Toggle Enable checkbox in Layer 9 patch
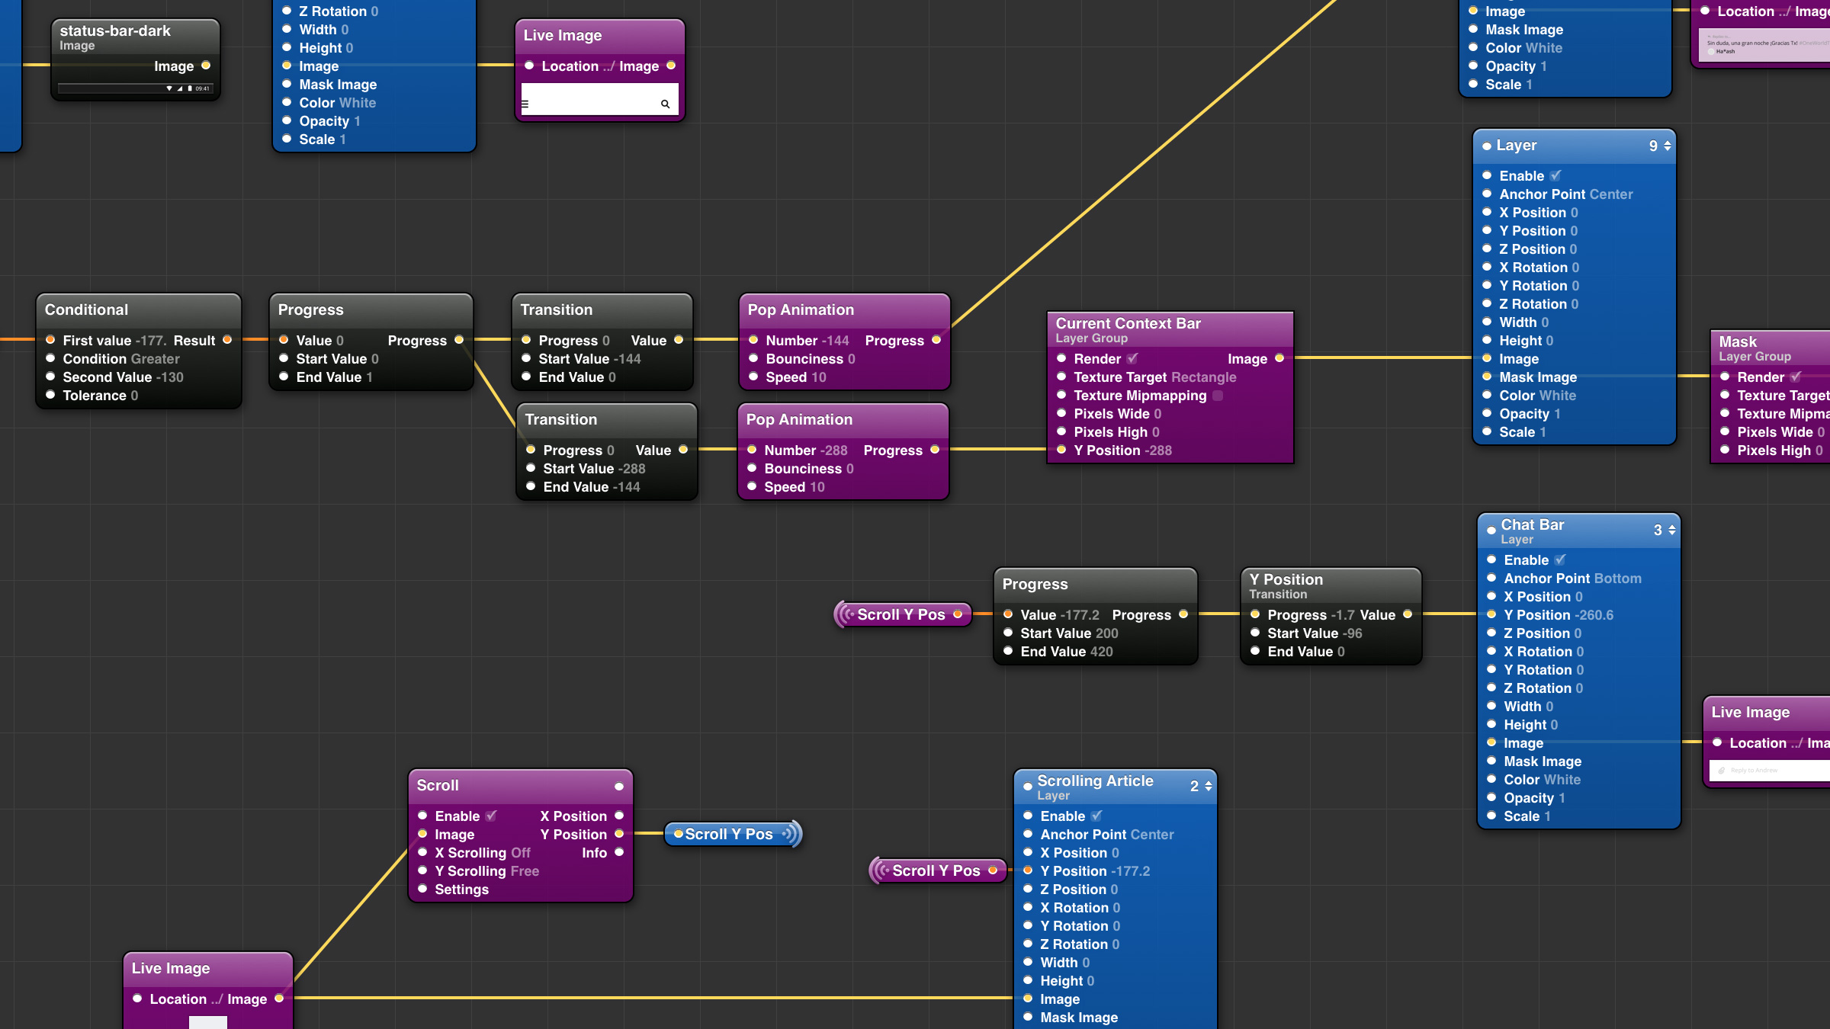This screenshot has height=1029, width=1830. click(1555, 175)
